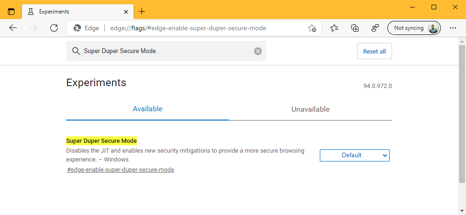
Task: Focus the Search flags input field
Action: click(x=168, y=51)
